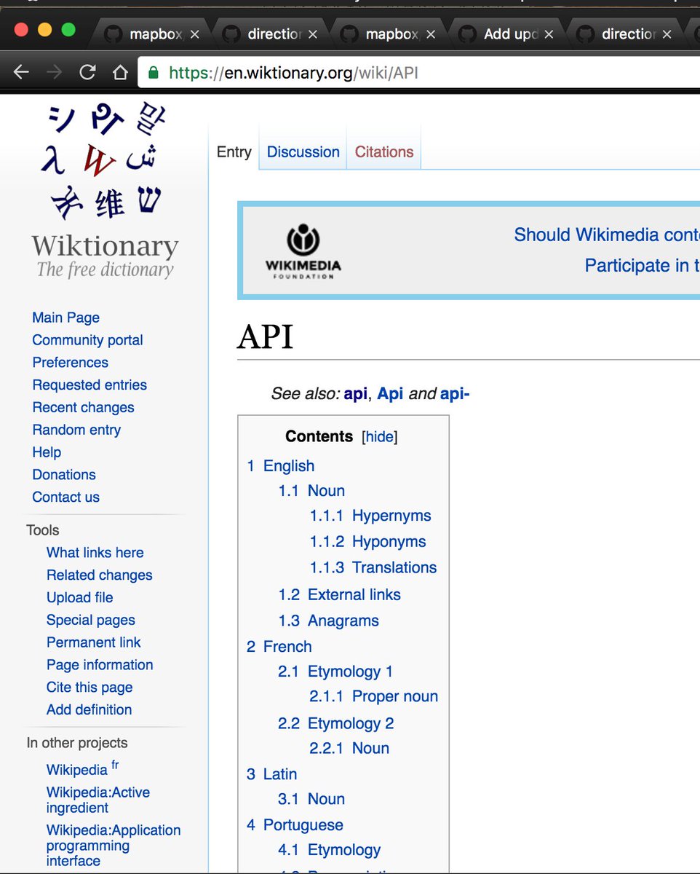The width and height of the screenshot is (700, 874).
Task: Open What links here
Action: 95,553
